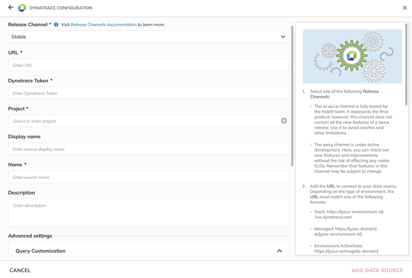Viewport: 412px width, 278px height.
Task: Click the Enter URL input field
Action: [149, 65]
